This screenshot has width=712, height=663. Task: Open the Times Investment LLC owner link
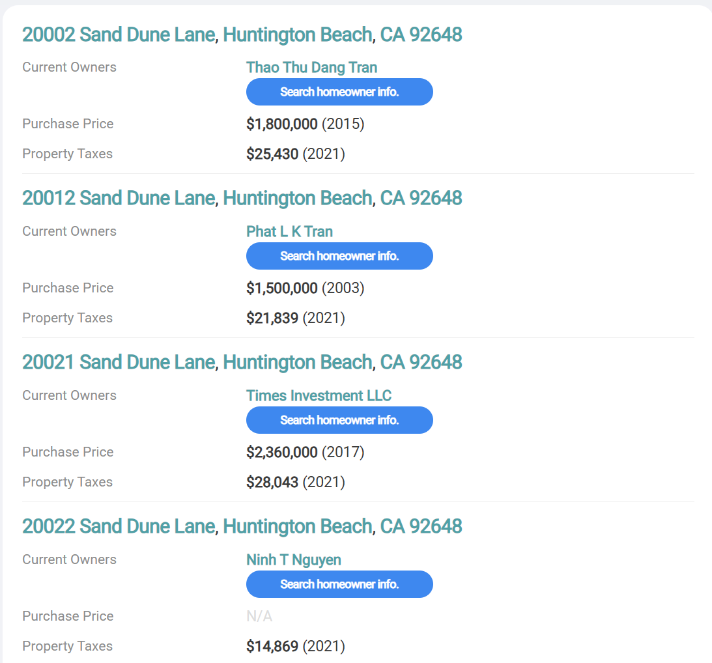coord(319,396)
